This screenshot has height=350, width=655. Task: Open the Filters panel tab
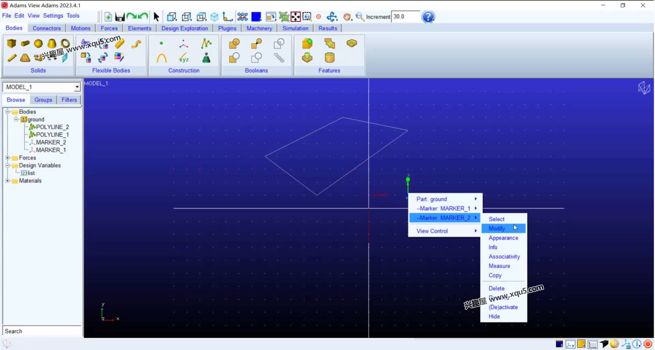tap(69, 100)
